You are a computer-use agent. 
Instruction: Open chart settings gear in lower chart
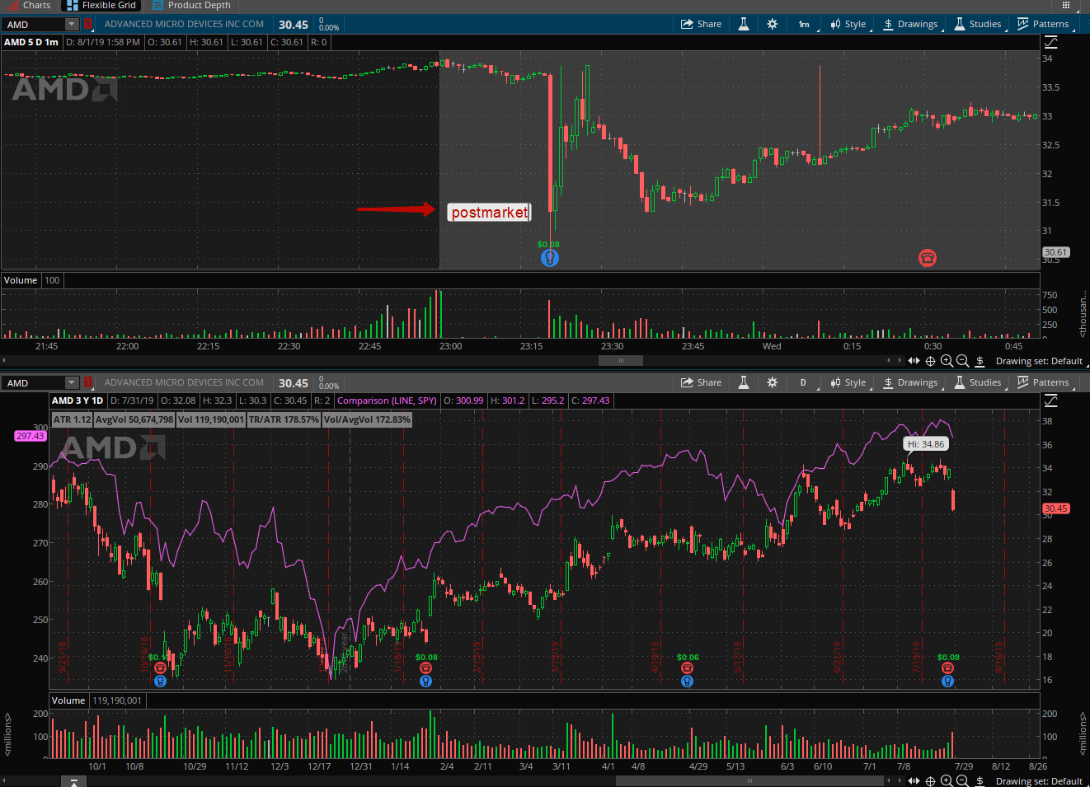(773, 382)
